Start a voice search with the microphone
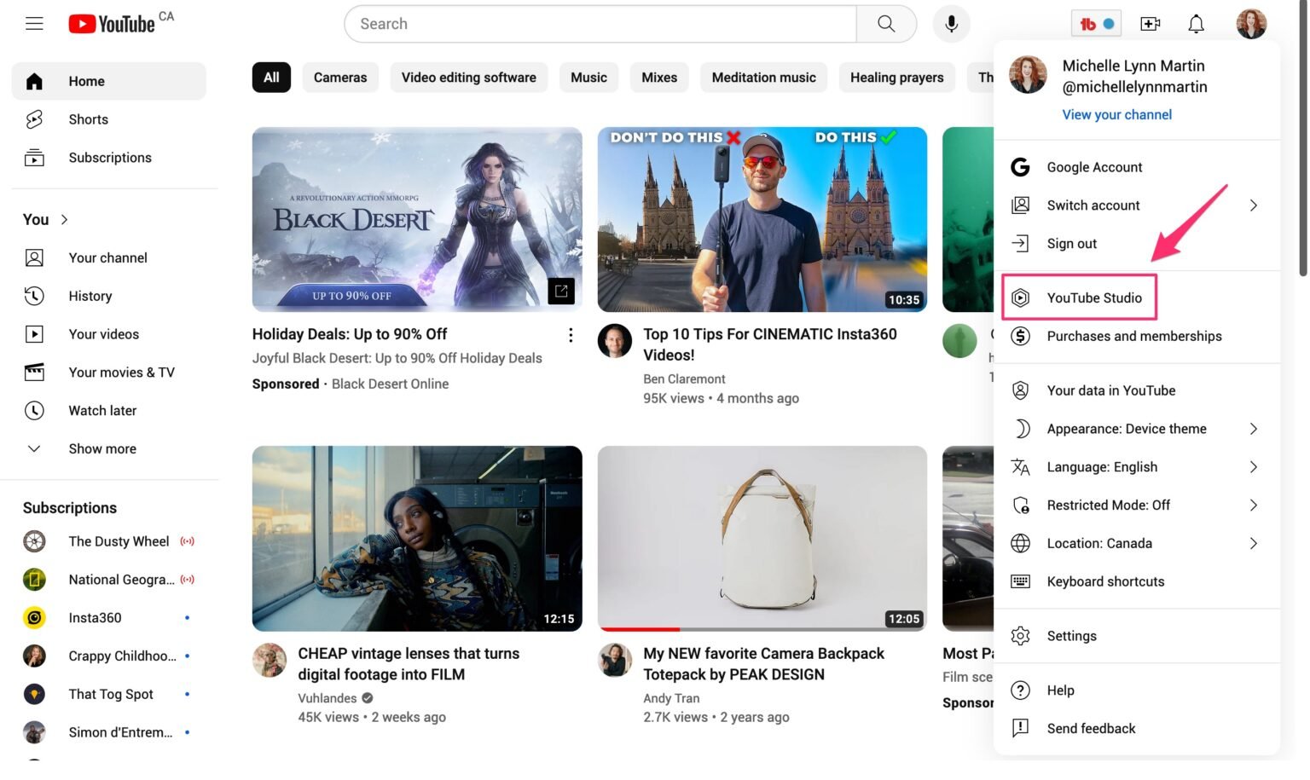 click(951, 23)
